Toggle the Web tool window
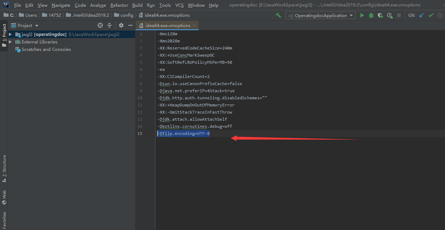The width and height of the screenshot is (445, 230). tap(4, 195)
